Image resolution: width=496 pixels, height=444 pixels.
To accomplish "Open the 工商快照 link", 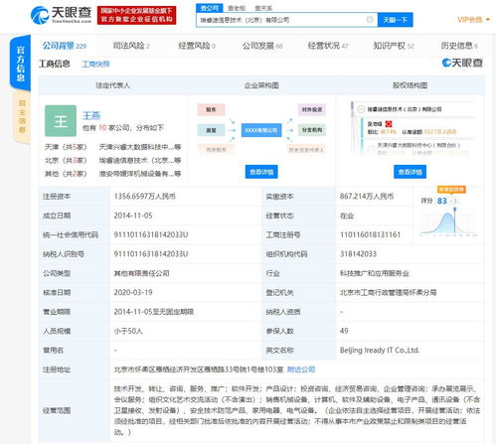I will [95, 64].
